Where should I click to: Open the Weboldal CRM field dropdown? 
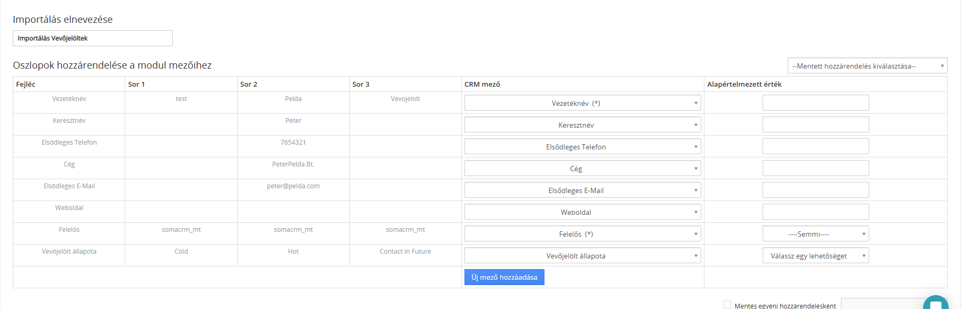(582, 212)
